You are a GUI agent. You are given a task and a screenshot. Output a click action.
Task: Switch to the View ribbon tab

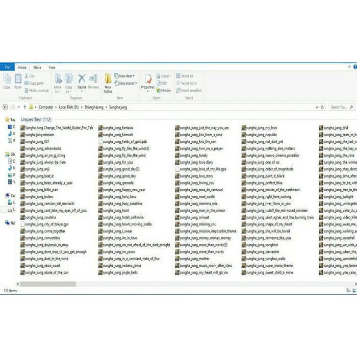click(52, 67)
